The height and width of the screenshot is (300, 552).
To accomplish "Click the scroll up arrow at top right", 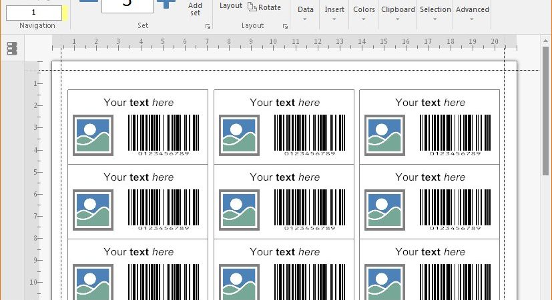I will (545, 41).
